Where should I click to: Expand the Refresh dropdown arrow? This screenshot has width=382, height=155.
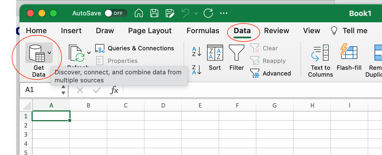[89, 53]
